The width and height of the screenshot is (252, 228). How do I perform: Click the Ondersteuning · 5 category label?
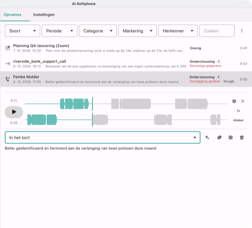pyautogui.click(x=205, y=62)
